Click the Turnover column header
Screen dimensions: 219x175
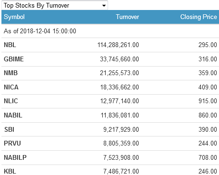pyautogui.click(x=128, y=17)
